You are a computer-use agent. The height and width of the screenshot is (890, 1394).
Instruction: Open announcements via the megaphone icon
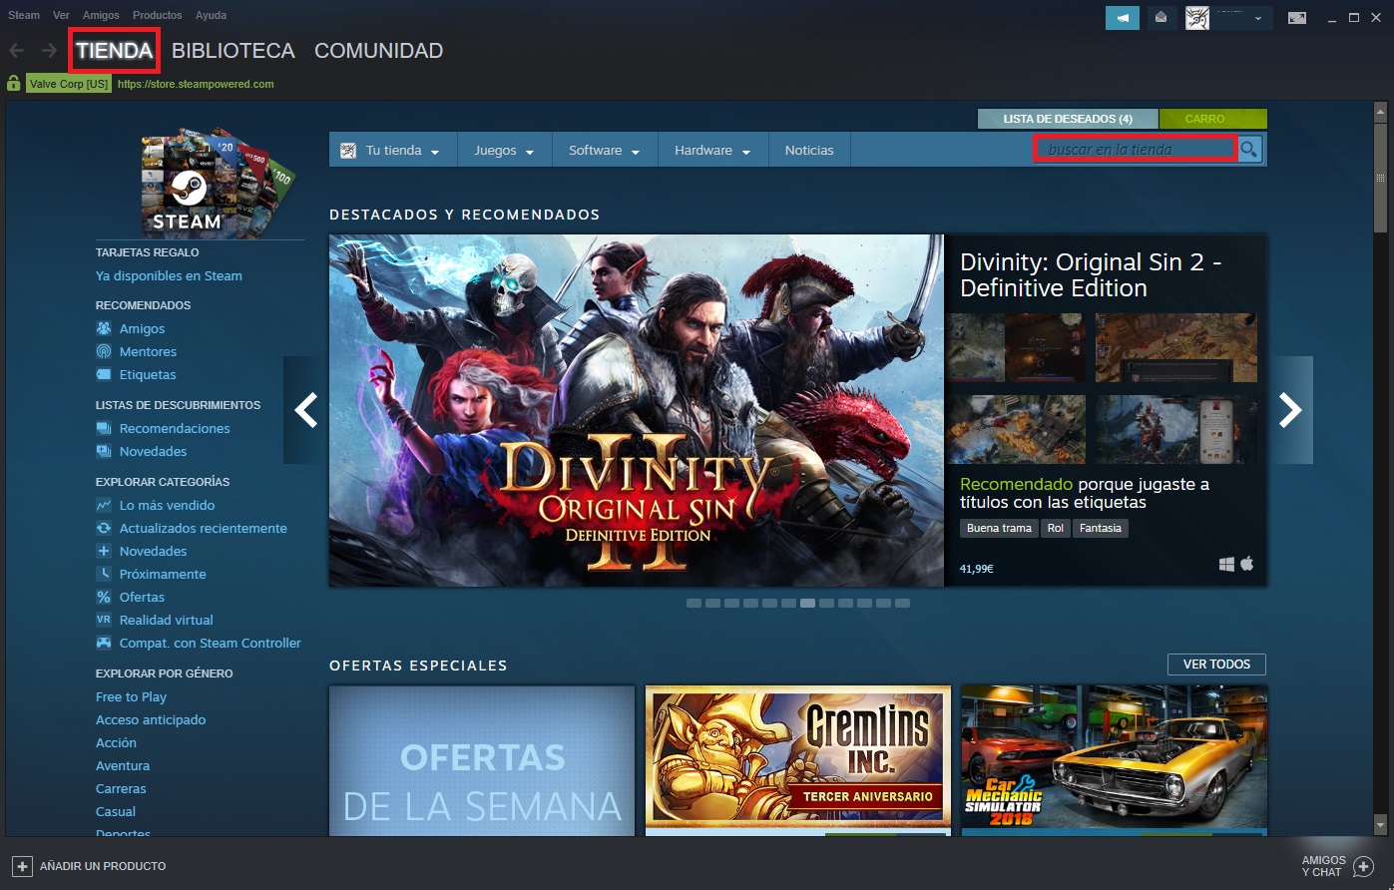click(x=1121, y=17)
